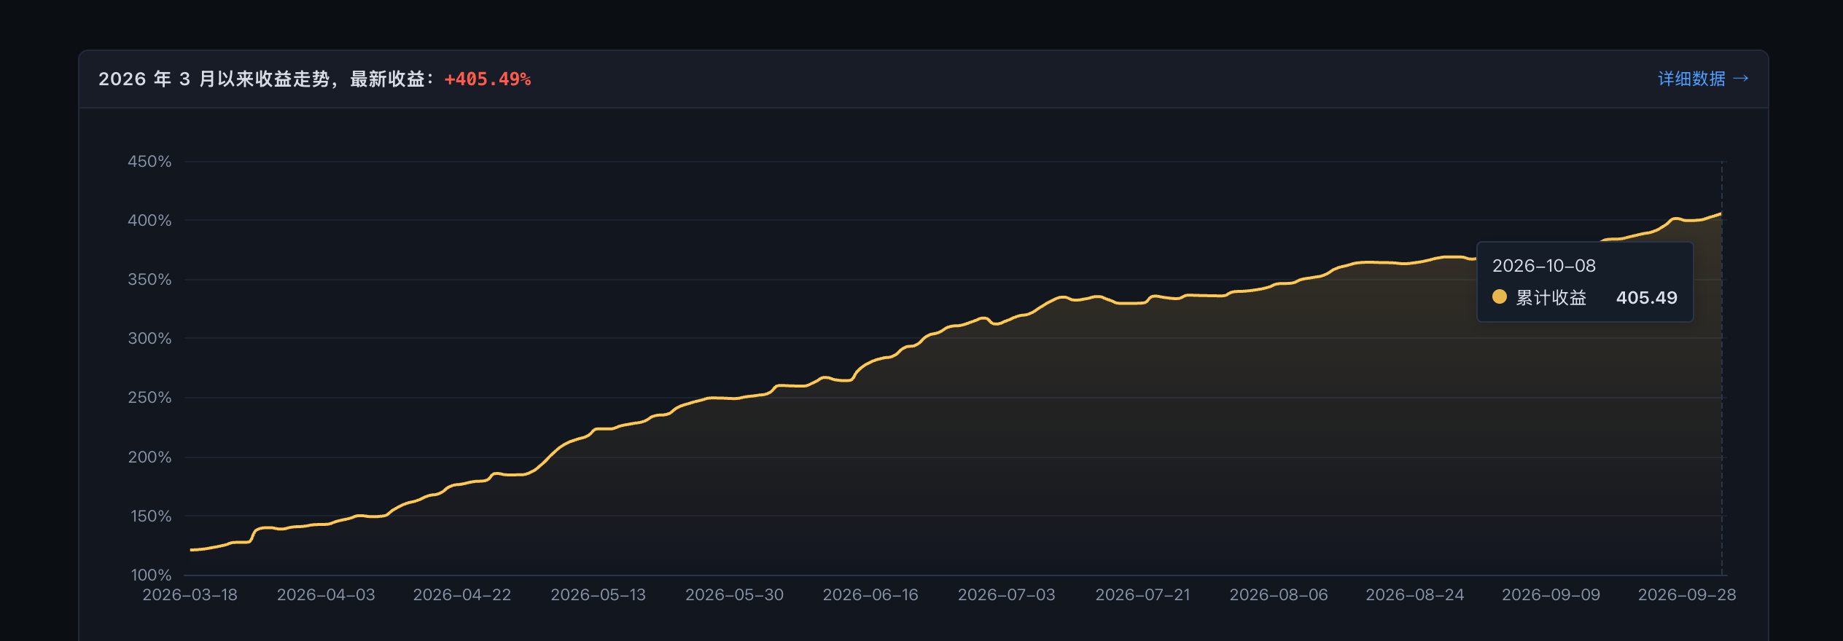Click the 2026-08-06 date label
The image size is (1843, 641).
pyautogui.click(x=1279, y=595)
